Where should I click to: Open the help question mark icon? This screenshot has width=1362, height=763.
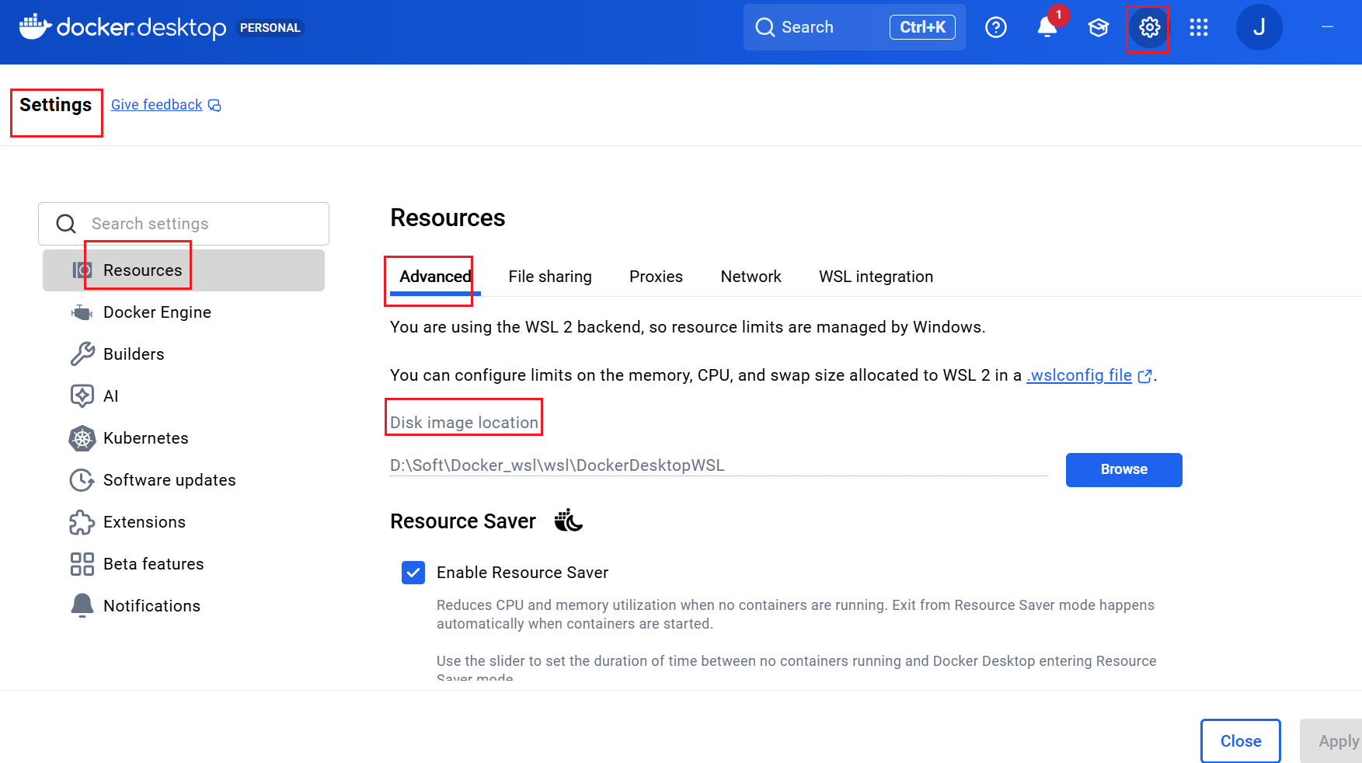(995, 27)
